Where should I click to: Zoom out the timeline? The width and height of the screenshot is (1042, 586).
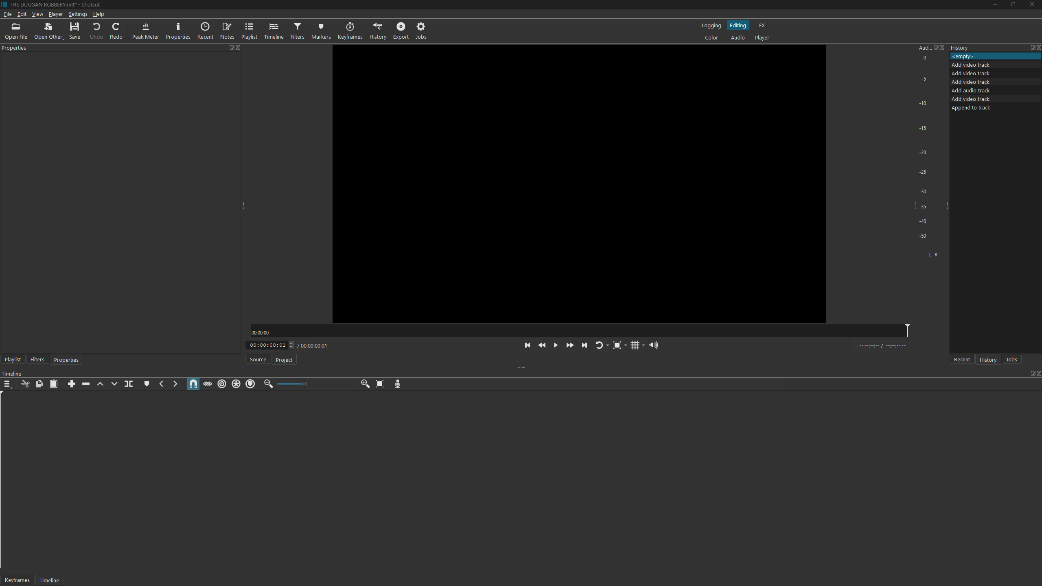point(268,384)
